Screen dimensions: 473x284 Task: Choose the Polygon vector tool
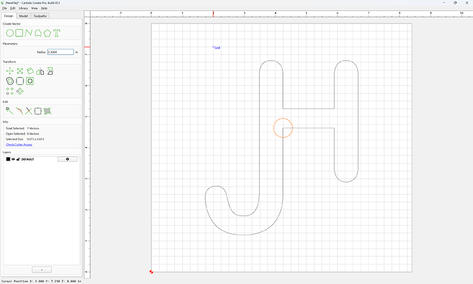47,33
